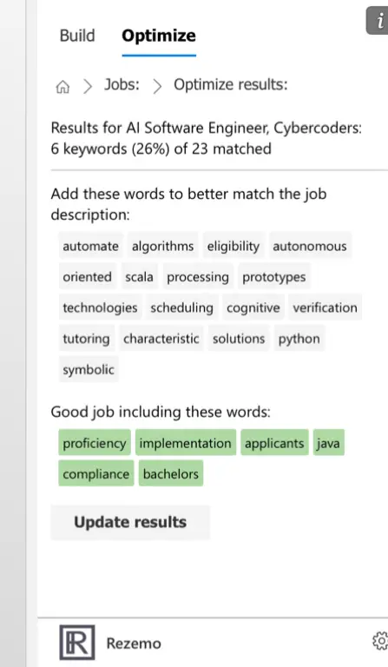Screen dimensions: 388x667
Task: Open the info icon at top right
Action: click(378, 21)
